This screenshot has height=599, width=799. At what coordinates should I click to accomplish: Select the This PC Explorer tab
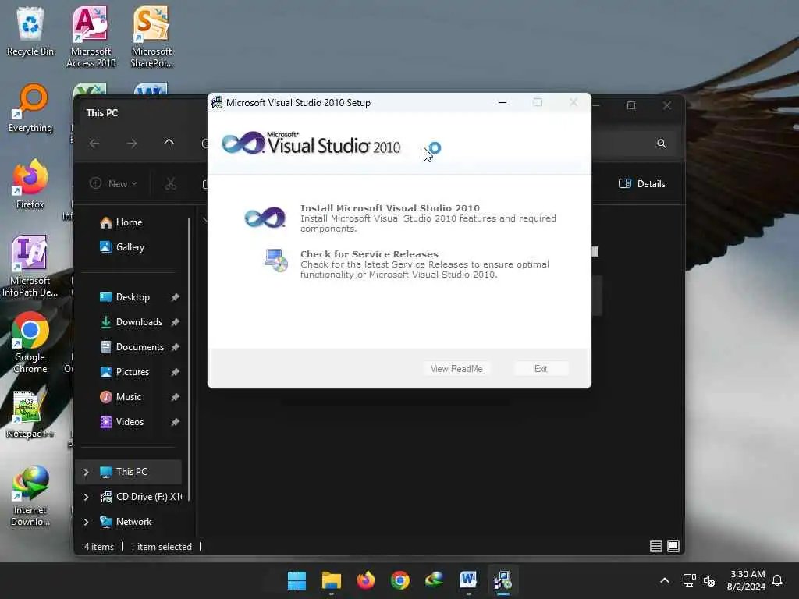[102, 113]
